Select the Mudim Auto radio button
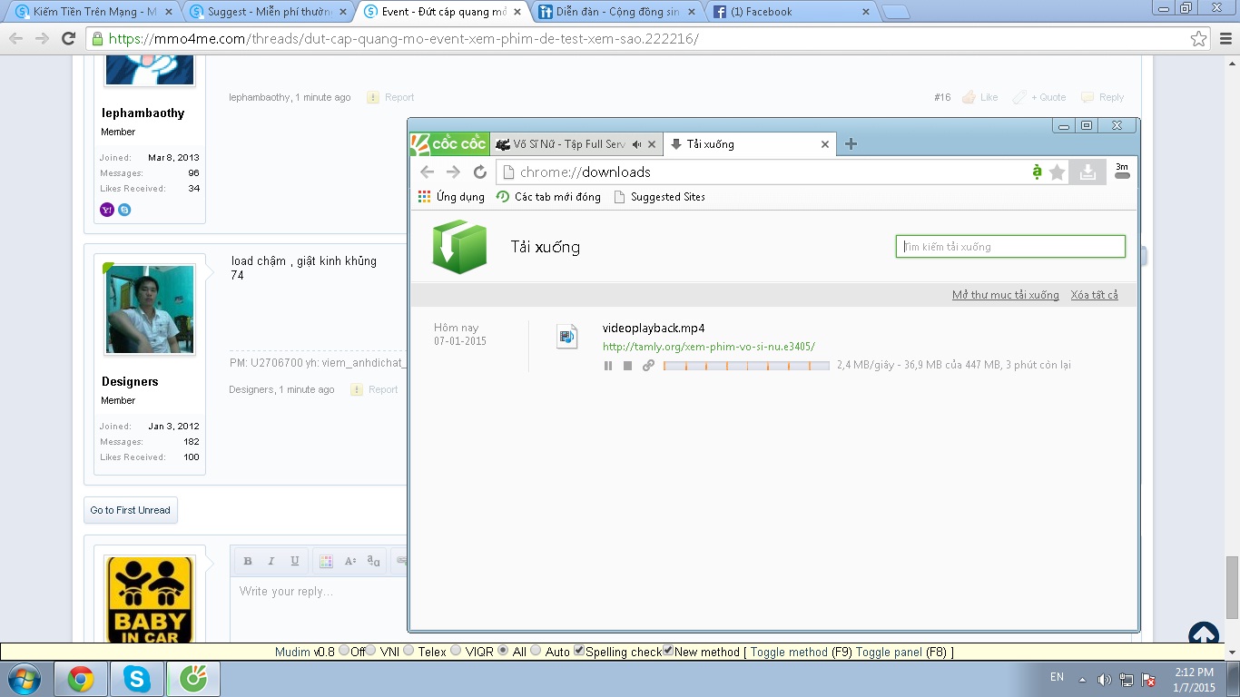This screenshot has height=697, width=1240. pyautogui.click(x=536, y=651)
